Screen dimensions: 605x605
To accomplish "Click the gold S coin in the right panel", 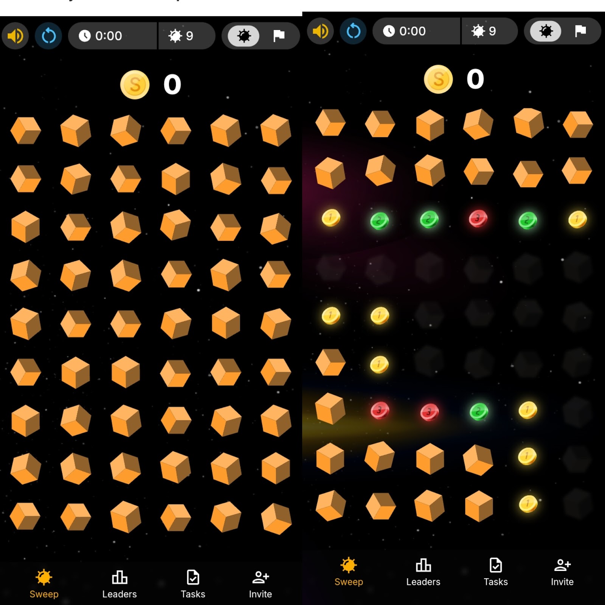I will (x=438, y=79).
